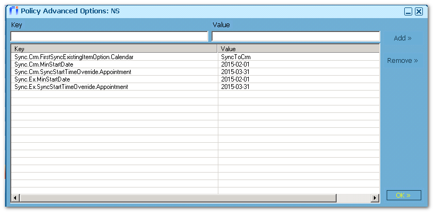433x212 pixels.
Task: Click the Riva app icon in title bar
Action: [13, 11]
